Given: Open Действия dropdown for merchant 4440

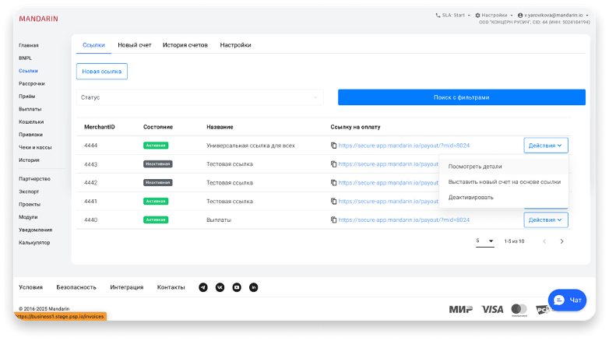Looking at the screenshot, I should (546, 220).
